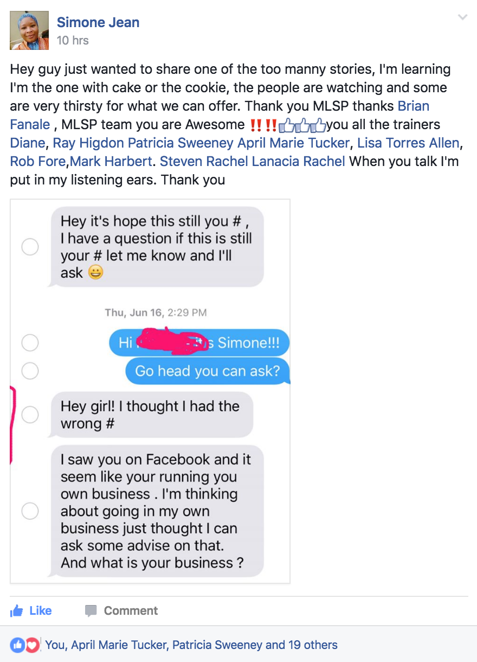Click the Like thumbs-up icon
Viewport: 477px width, 662px height.
click(x=17, y=611)
